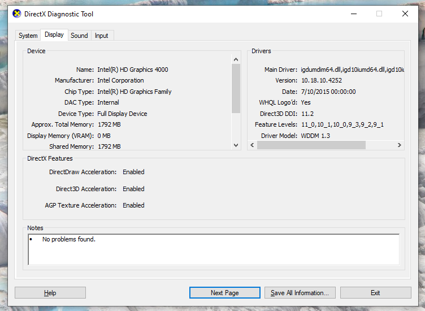Viewport: 425px width, 311px height.
Task: Click the 'Main Driver:' label
Action: click(x=281, y=70)
